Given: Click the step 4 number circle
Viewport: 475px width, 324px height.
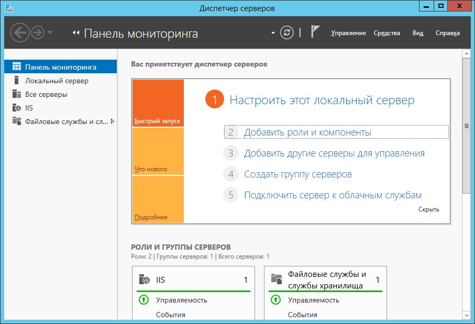Looking at the screenshot, I should pyautogui.click(x=231, y=174).
